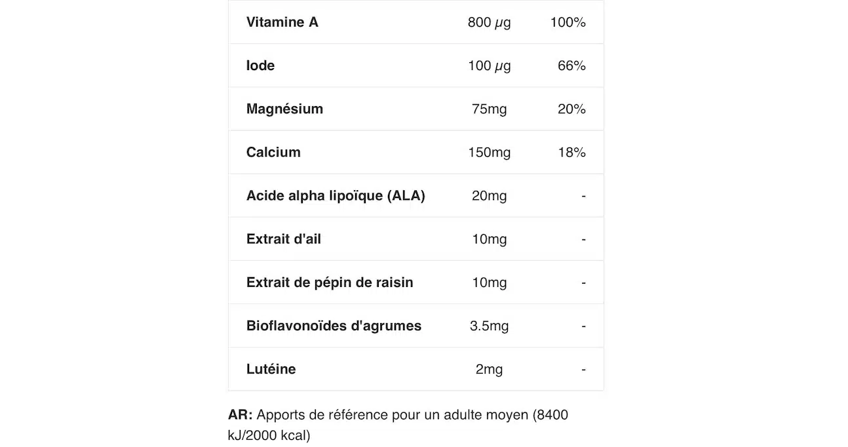Screen dimensions: 848x447
Task: Select the 66% reference intake value
Action: pyautogui.click(x=571, y=66)
